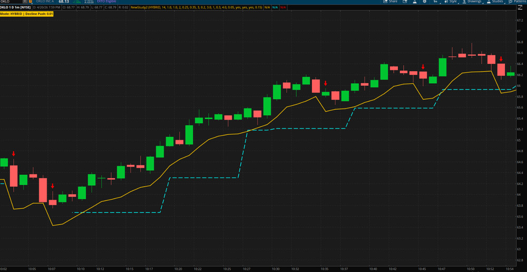The width and height of the screenshot is (527, 272).
Task: Click the 10:30 time axis label
Action: (x=276, y=269)
